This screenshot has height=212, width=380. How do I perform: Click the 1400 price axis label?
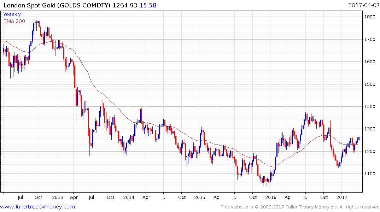pyautogui.click(x=370, y=107)
